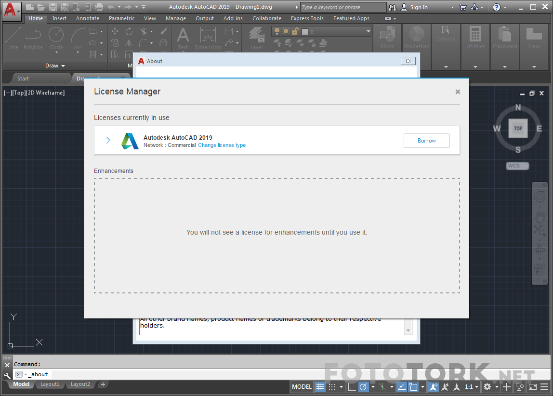Select the Rotate tool

129,31
